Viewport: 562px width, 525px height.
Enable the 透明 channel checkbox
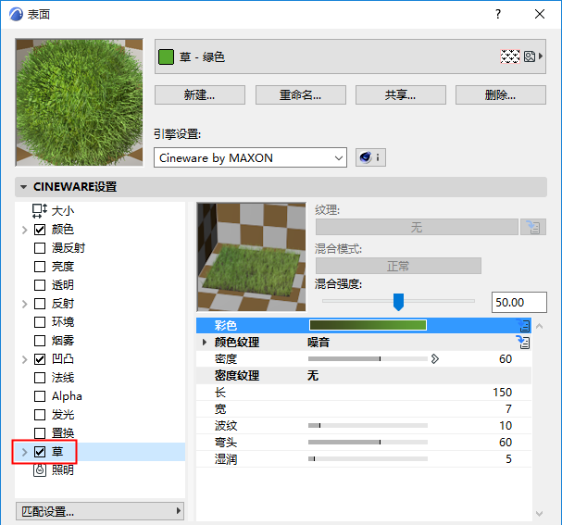click(x=40, y=285)
